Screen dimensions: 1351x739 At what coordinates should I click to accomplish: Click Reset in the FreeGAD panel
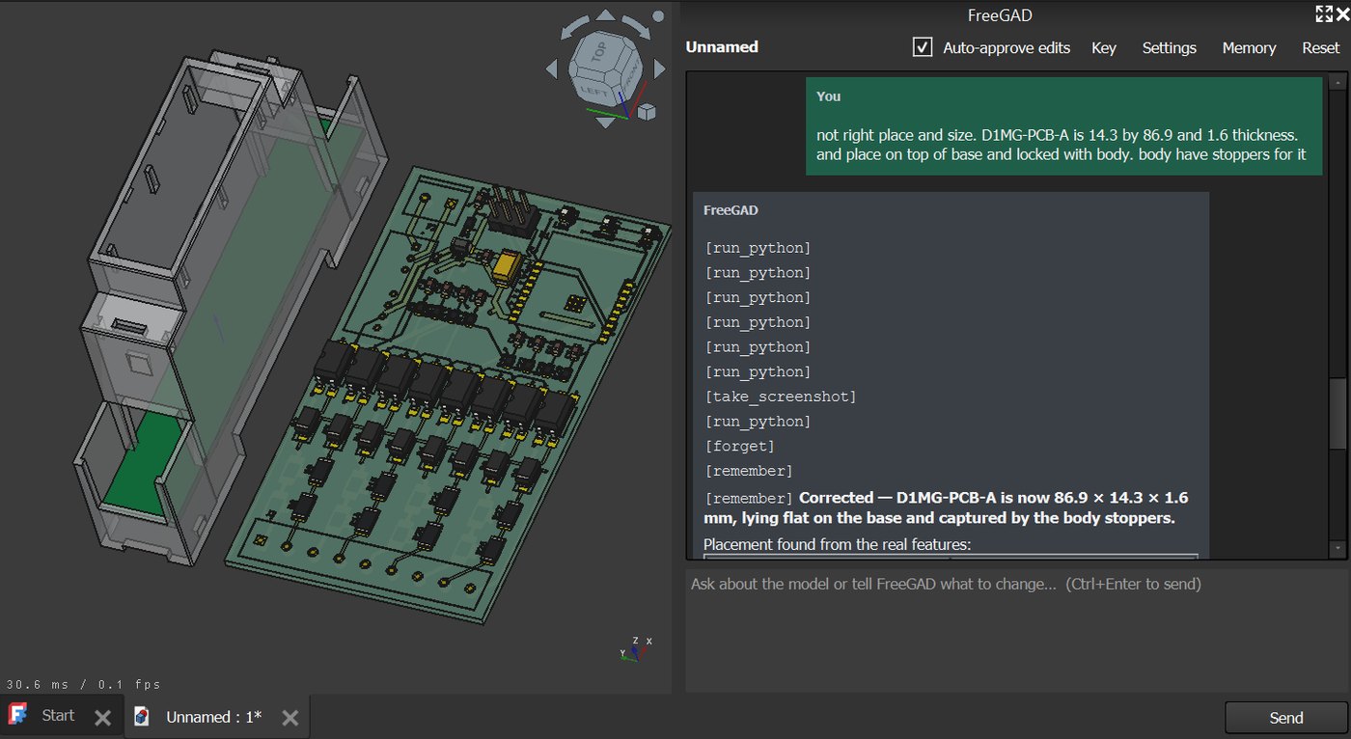coord(1321,47)
